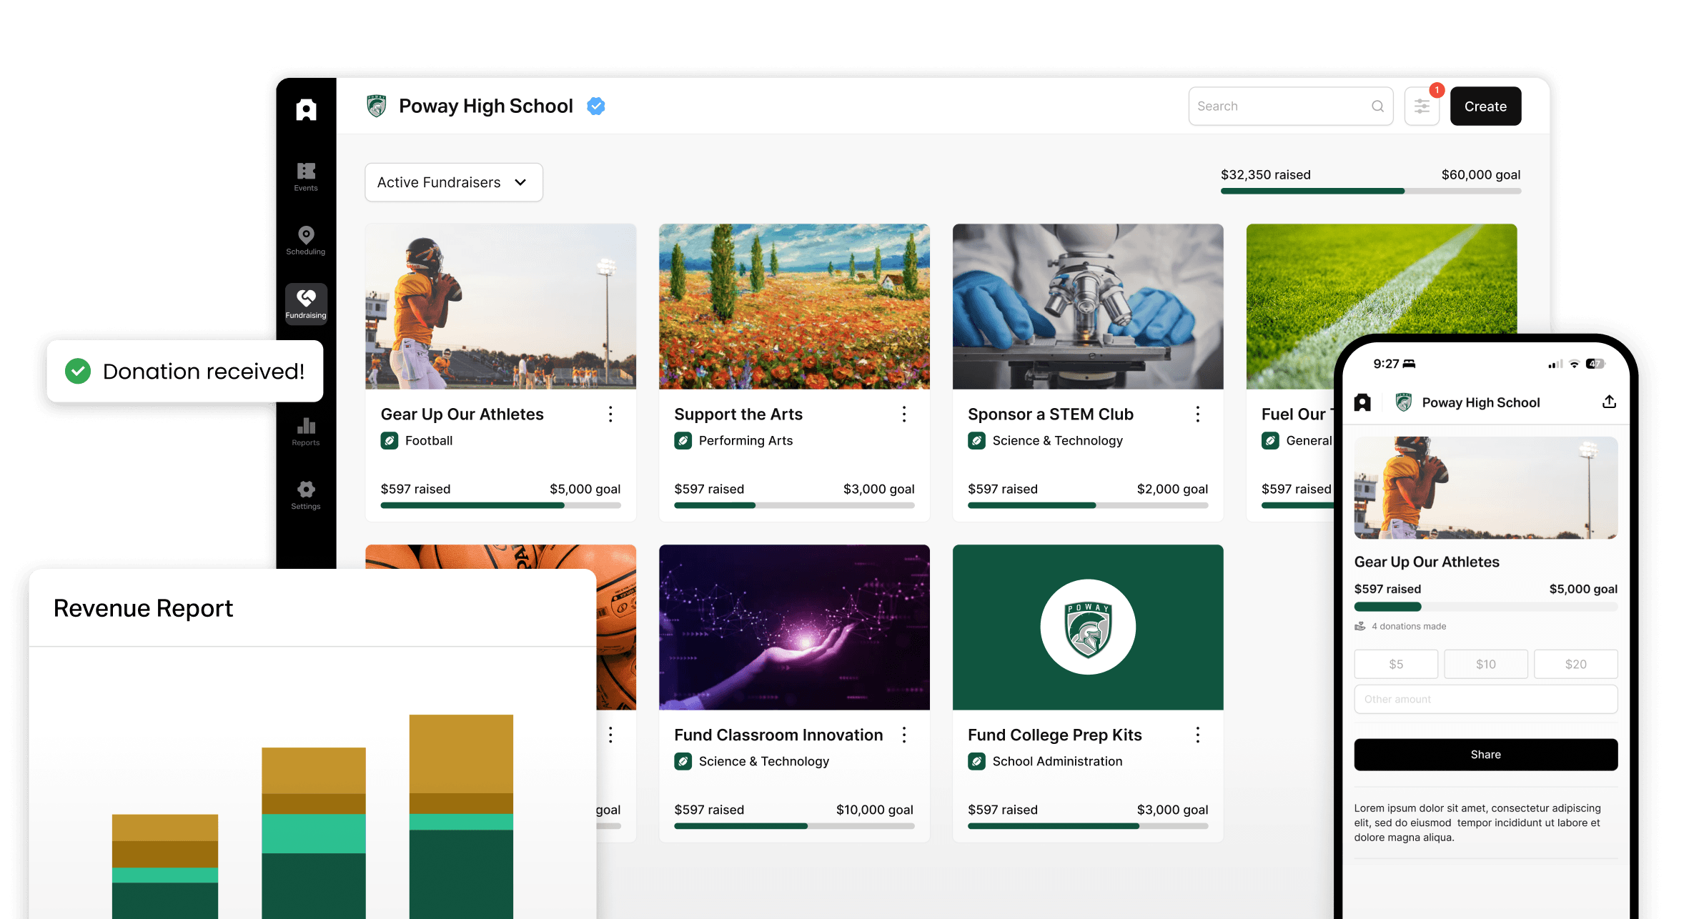Open the filter sliders icon
Image resolution: width=1694 pixels, height=919 pixels.
coord(1422,106)
